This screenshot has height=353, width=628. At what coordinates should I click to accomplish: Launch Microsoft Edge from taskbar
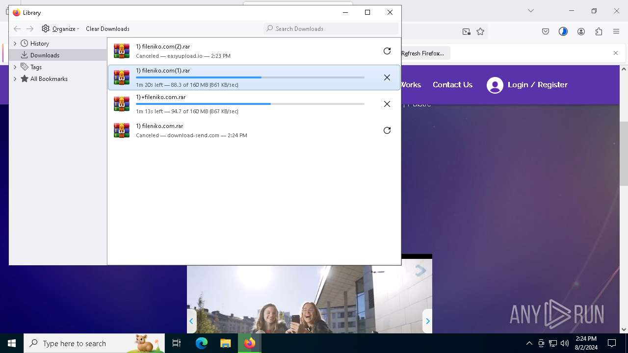[x=202, y=343]
